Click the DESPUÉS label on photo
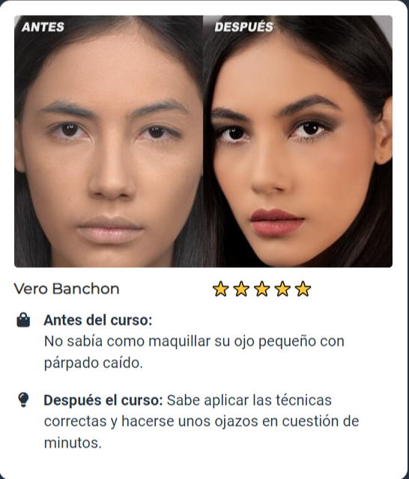409x479 pixels. [x=243, y=27]
